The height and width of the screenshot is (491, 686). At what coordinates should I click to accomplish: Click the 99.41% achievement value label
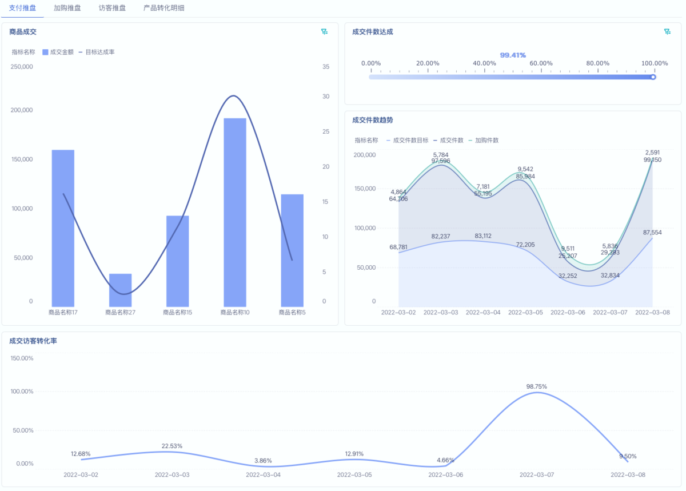tap(513, 55)
